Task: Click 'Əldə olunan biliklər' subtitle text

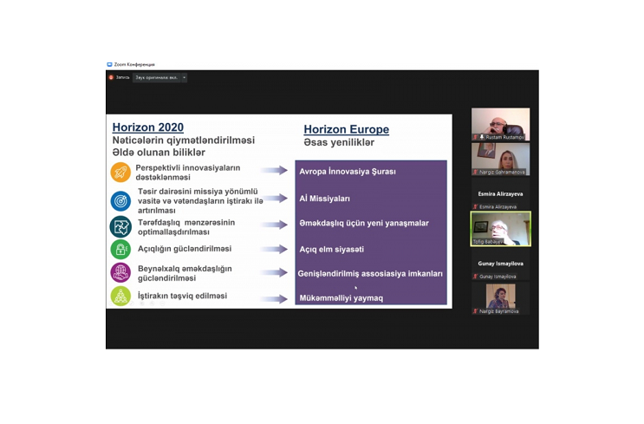Action: coord(159,153)
